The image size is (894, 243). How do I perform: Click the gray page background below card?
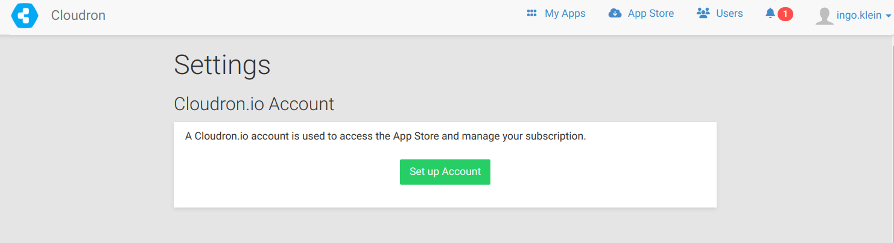click(x=445, y=226)
